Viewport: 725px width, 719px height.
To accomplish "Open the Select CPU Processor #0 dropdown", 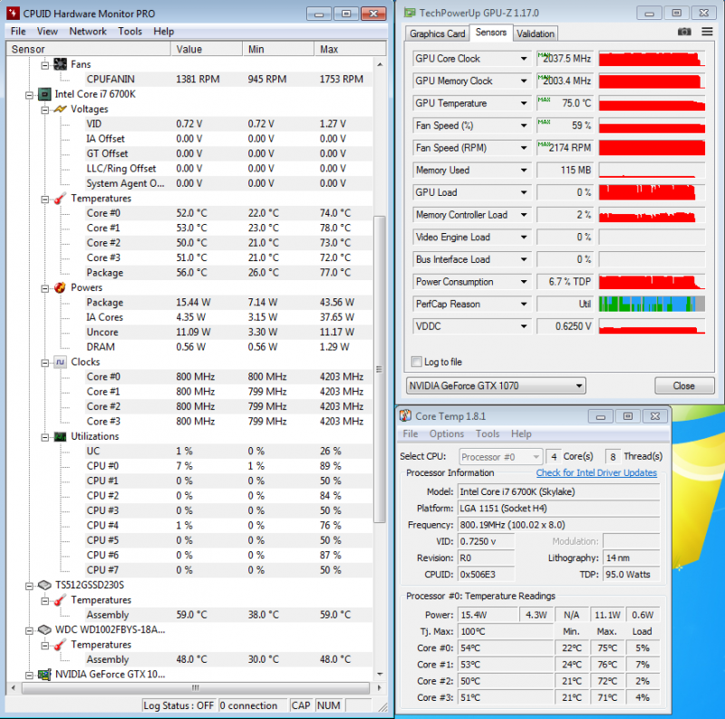I will 501,457.
